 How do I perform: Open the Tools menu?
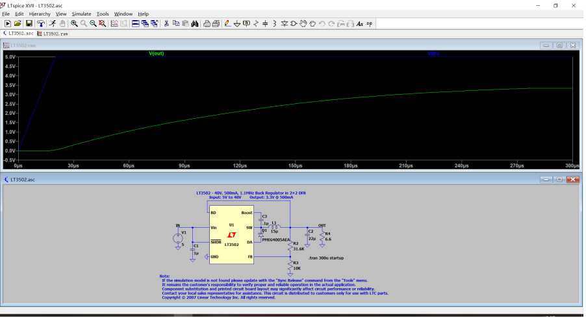click(103, 14)
